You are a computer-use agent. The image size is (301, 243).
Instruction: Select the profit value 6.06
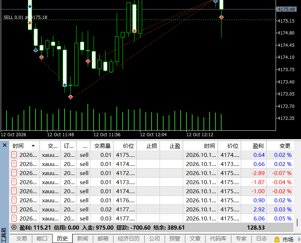259,218
